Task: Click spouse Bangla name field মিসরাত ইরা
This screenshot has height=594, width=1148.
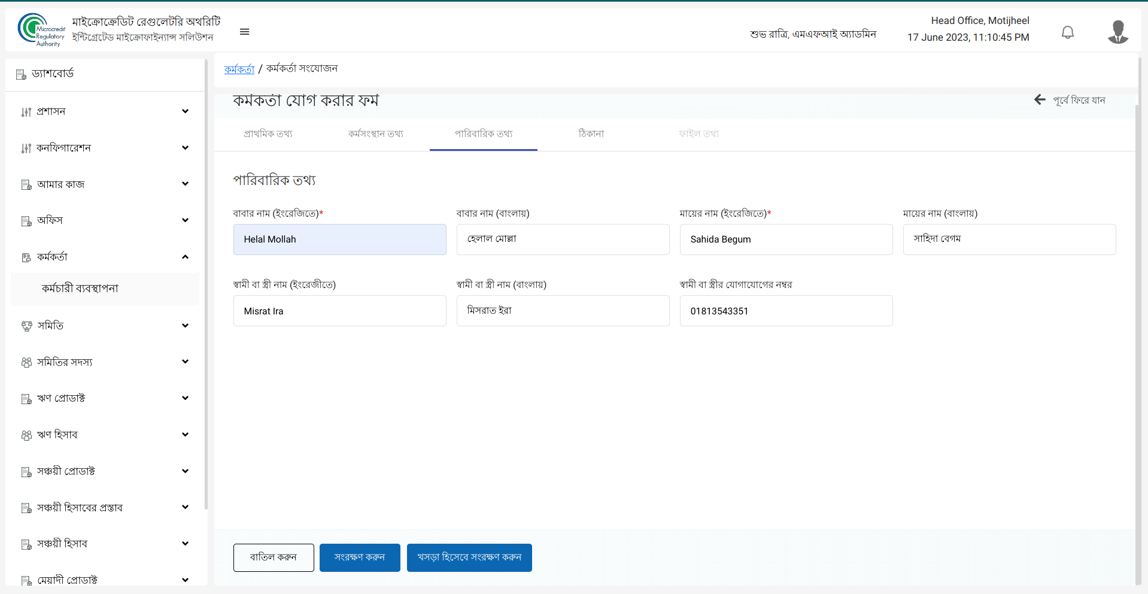Action: 563,311
